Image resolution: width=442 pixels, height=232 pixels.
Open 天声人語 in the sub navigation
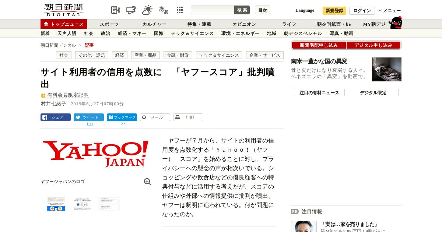[x=67, y=33]
